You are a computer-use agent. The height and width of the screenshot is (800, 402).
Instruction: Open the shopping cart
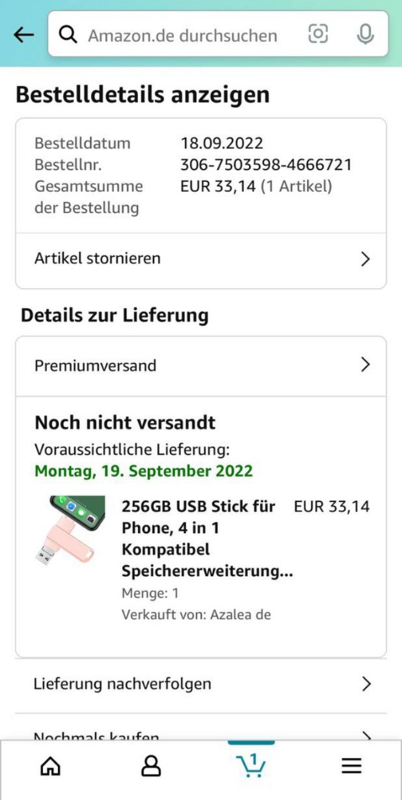pyautogui.click(x=251, y=765)
